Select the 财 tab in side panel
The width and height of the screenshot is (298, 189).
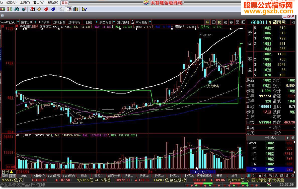coord(254,176)
